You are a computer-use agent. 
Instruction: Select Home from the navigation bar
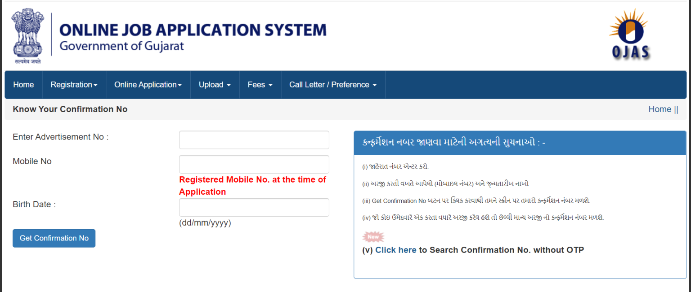coord(23,84)
